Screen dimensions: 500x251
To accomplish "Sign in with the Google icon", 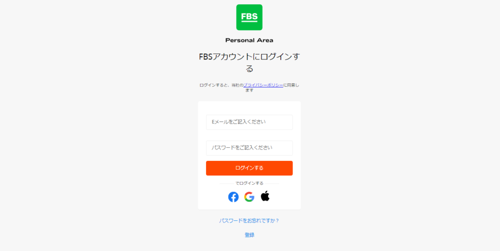I will pos(250,197).
